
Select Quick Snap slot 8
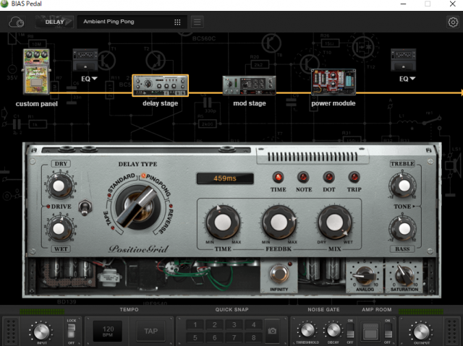(x=253, y=337)
